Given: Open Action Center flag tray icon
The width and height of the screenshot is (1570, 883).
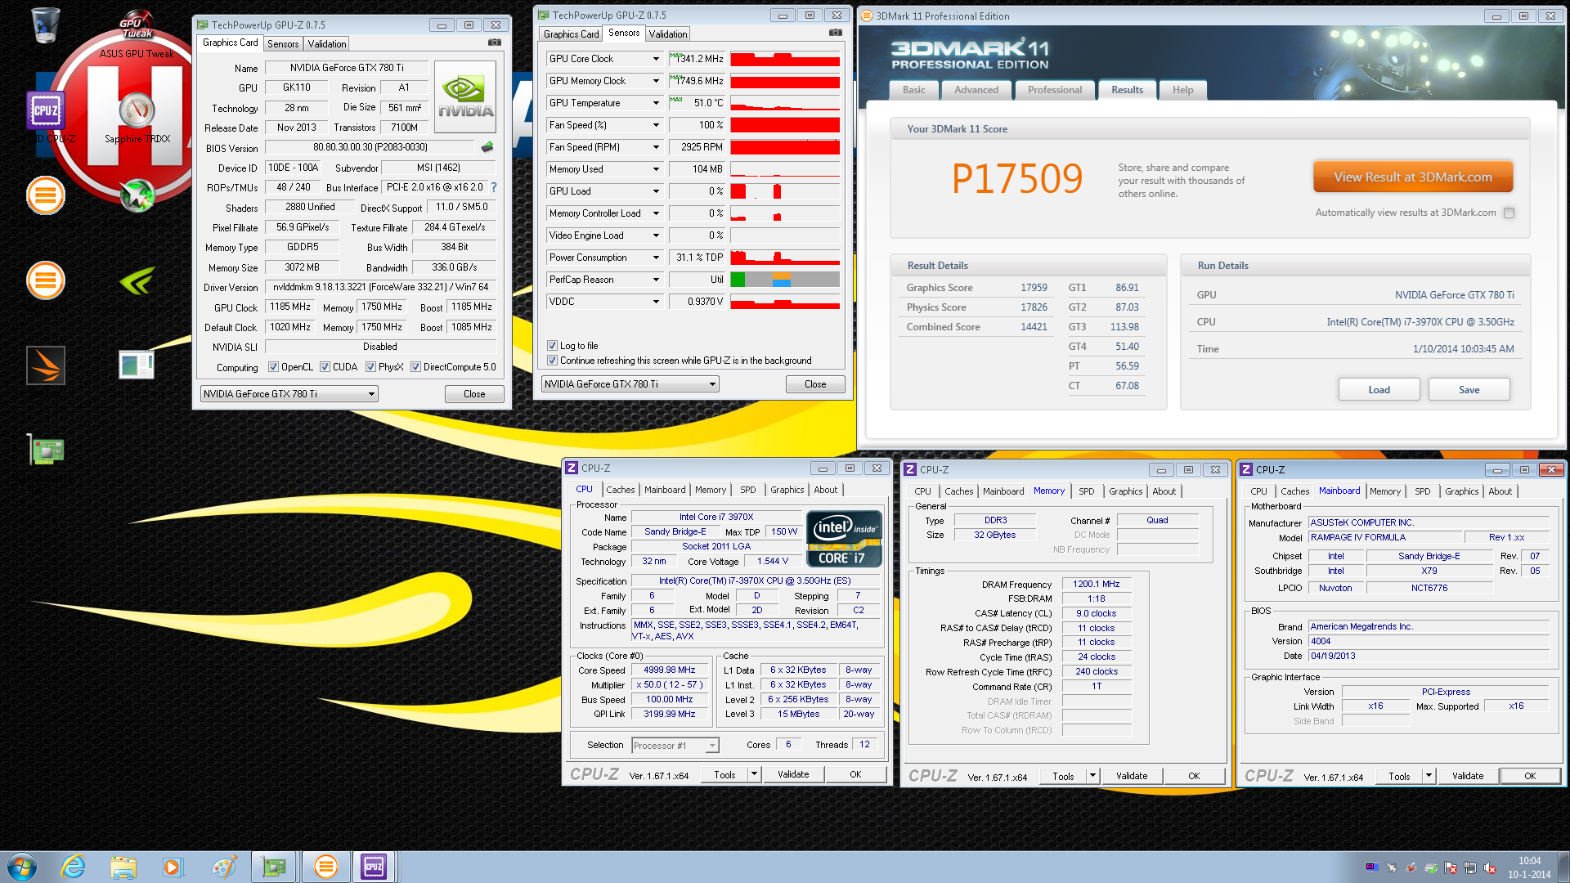Looking at the screenshot, I should pyautogui.click(x=1451, y=867).
